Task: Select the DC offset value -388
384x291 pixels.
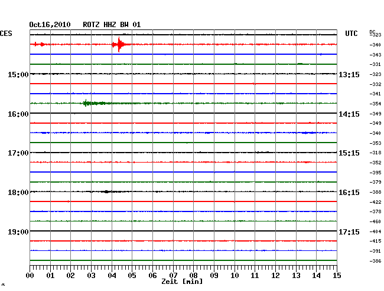Action: [x=375, y=193]
